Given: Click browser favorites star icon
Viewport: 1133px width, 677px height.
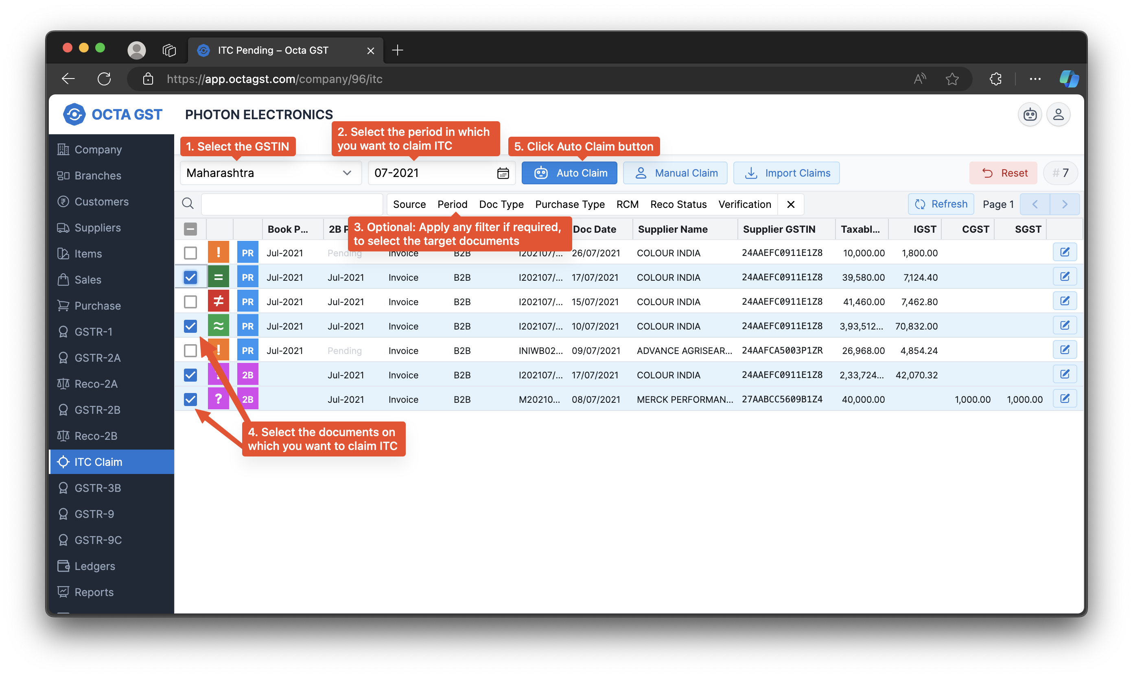Looking at the screenshot, I should [952, 79].
